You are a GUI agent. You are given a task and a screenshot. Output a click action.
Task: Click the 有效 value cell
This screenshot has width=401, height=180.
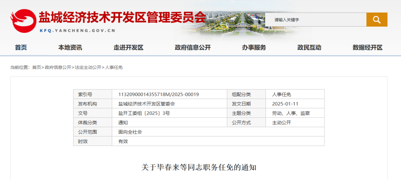pos(218,141)
